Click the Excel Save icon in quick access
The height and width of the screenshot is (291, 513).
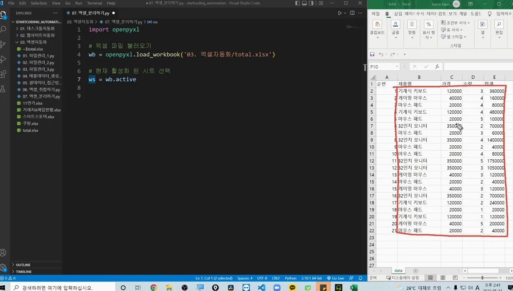click(x=372, y=54)
